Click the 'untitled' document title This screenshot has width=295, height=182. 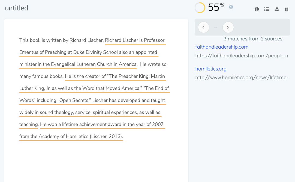tap(17, 8)
